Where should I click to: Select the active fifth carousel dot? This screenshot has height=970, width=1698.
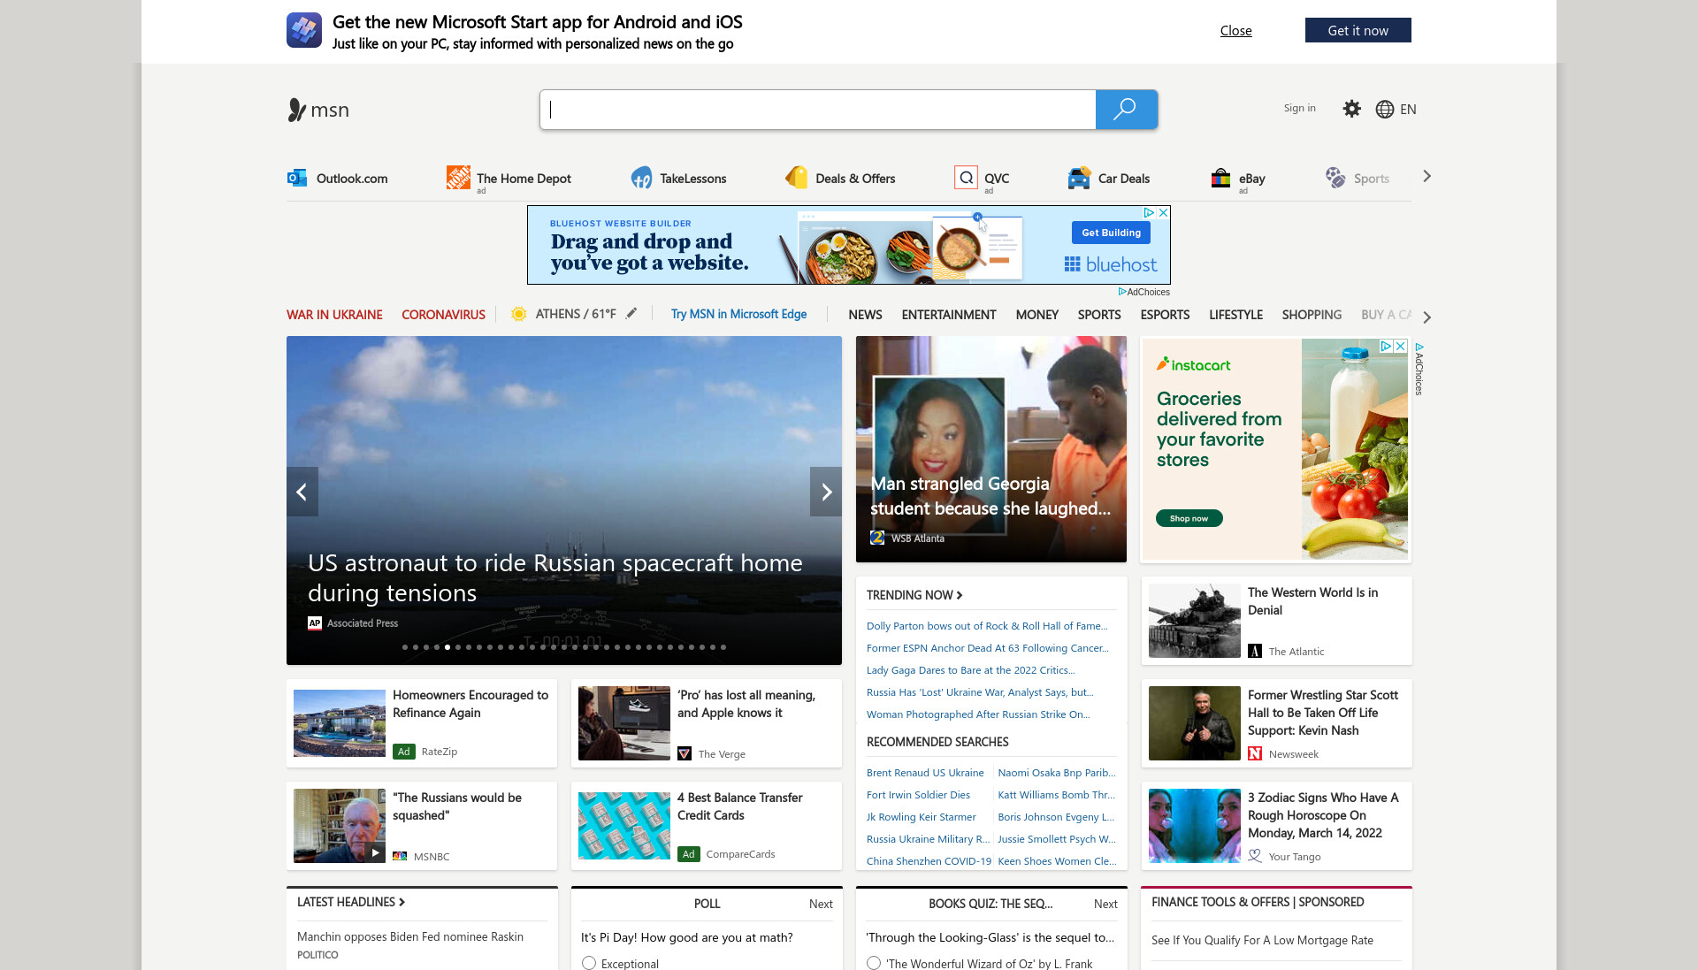click(x=447, y=647)
